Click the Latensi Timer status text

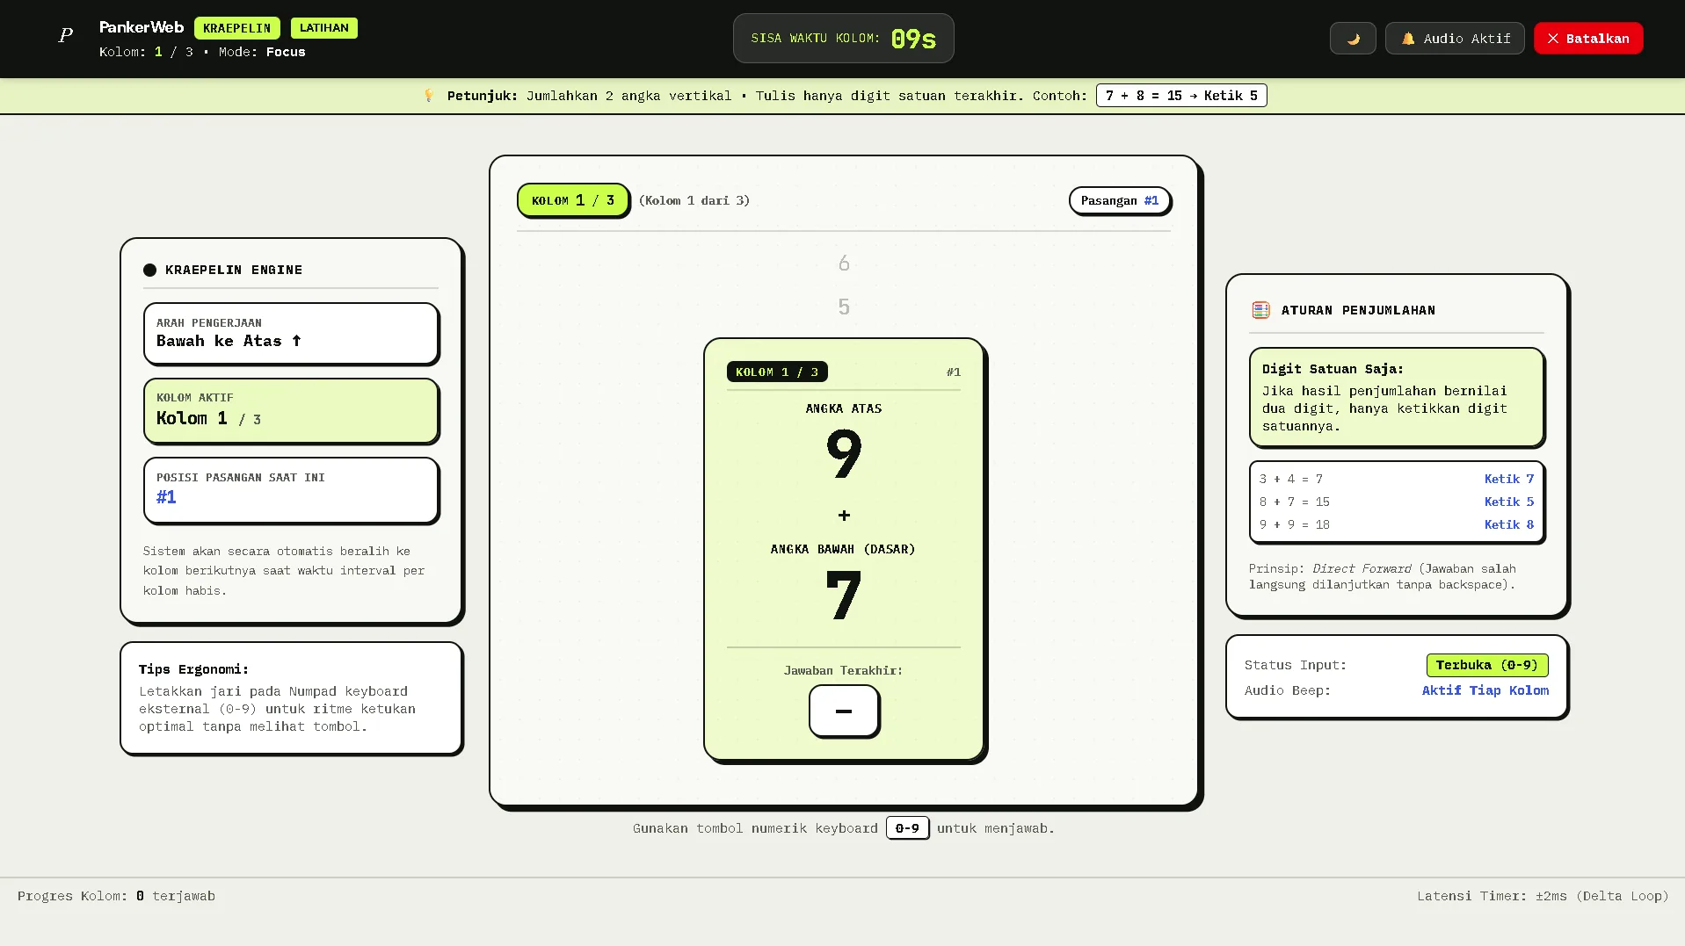1543,897
